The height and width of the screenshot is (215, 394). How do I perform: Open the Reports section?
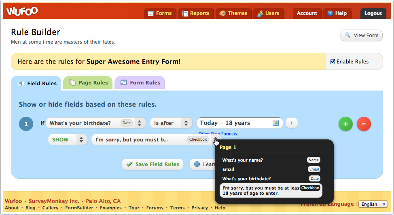196,13
